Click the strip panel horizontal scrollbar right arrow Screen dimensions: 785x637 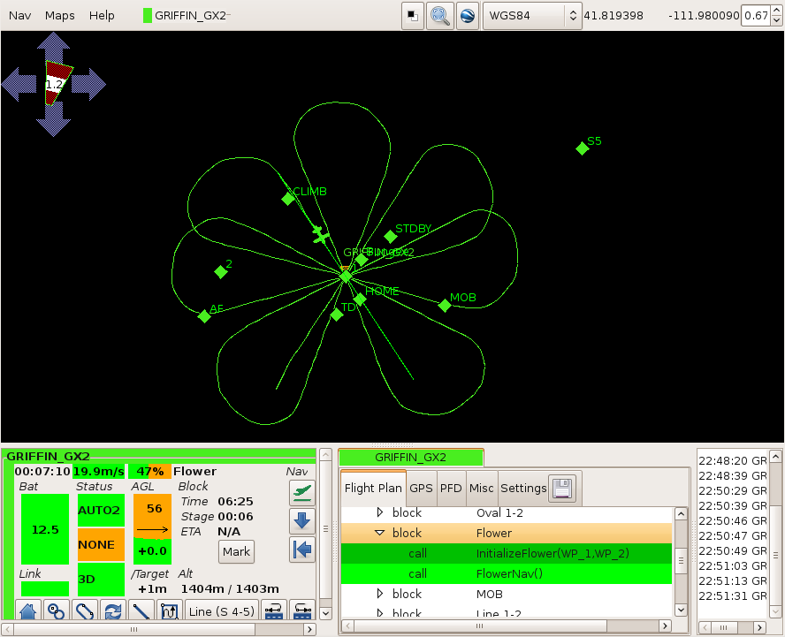click(310, 629)
